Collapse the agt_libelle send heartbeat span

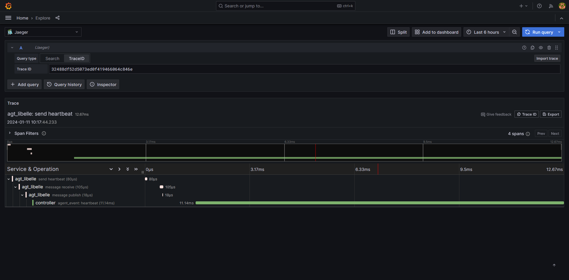click(x=9, y=179)
